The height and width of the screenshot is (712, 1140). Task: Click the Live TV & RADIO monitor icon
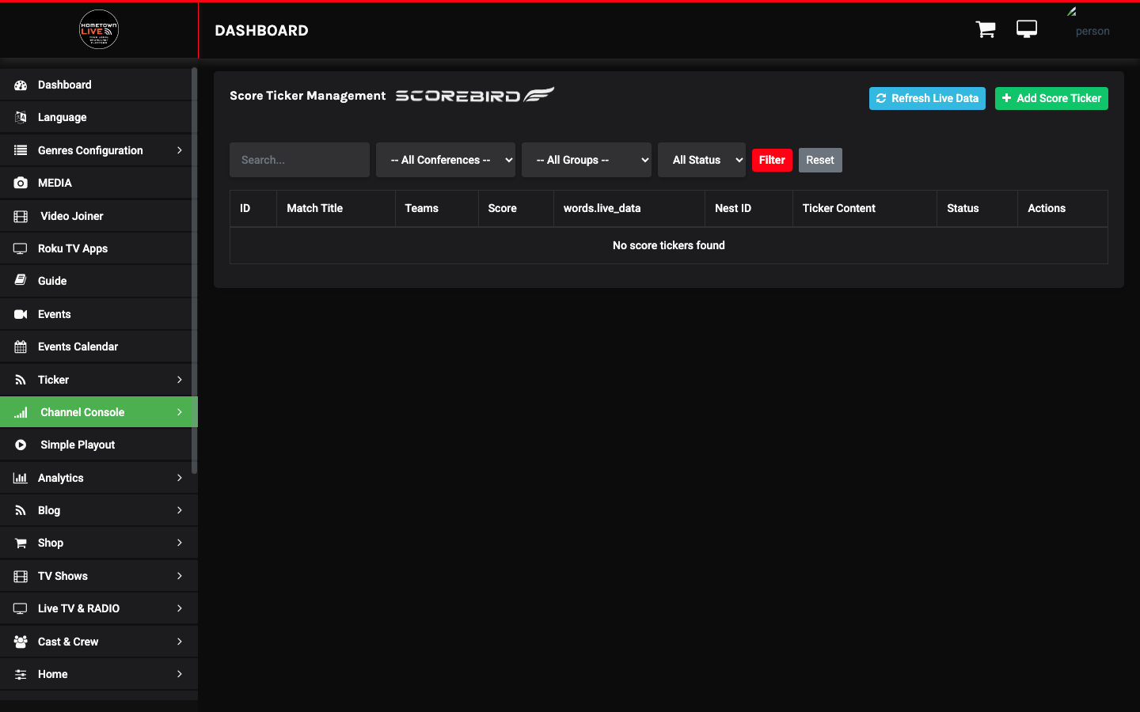point(21,608)
